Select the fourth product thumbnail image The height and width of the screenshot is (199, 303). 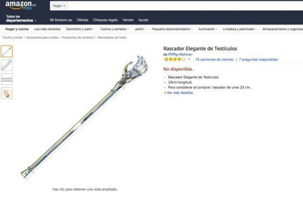[7, 93]
